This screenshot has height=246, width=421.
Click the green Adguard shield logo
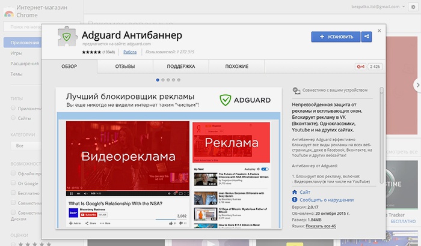pos(225,100)
